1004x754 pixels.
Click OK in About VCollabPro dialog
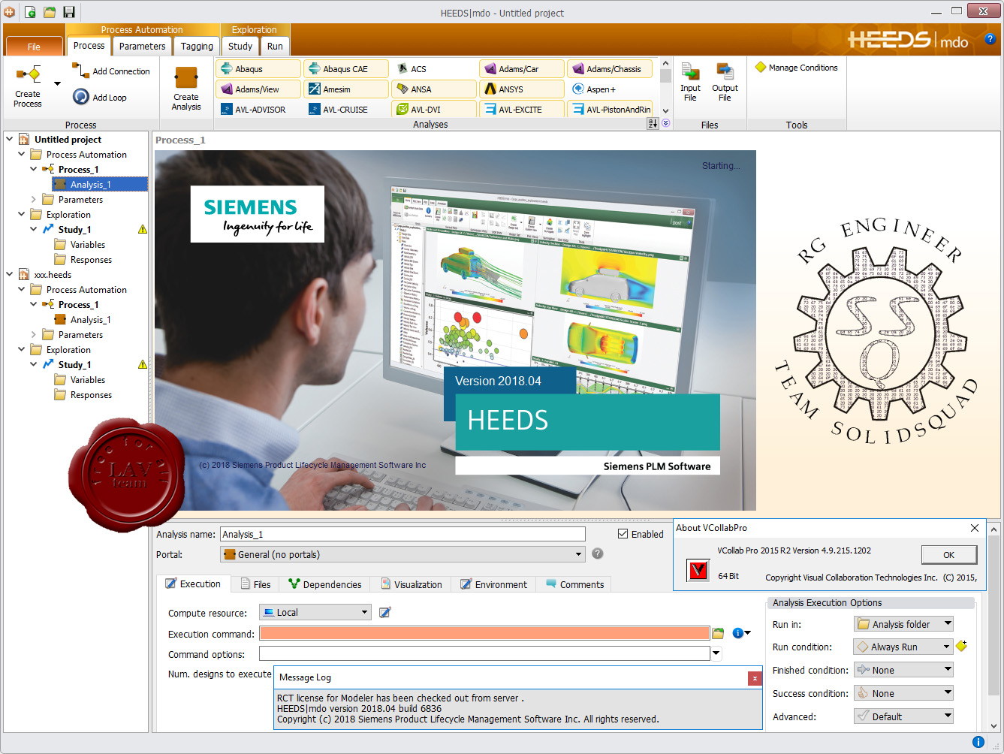[x=949, y=555]
